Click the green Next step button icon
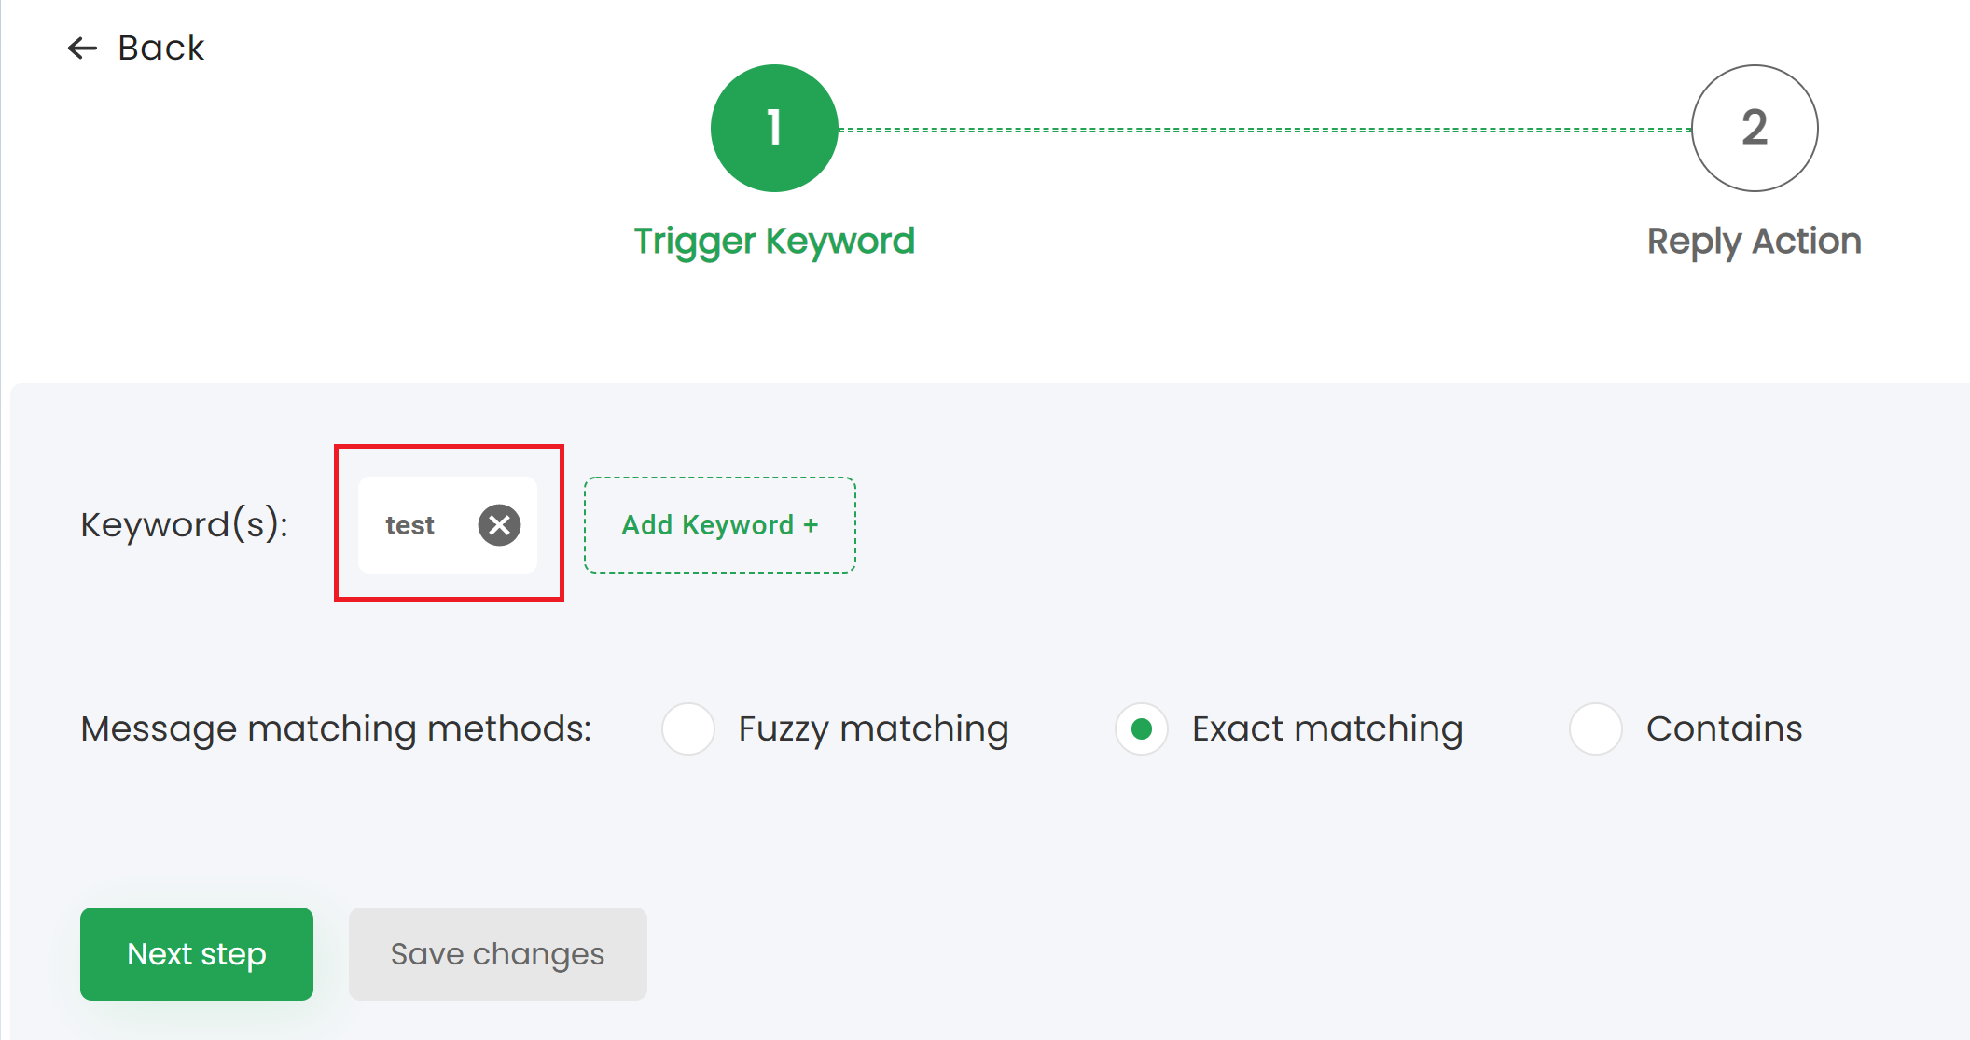The image size is (1970, 1040). [x=196, y=954]
